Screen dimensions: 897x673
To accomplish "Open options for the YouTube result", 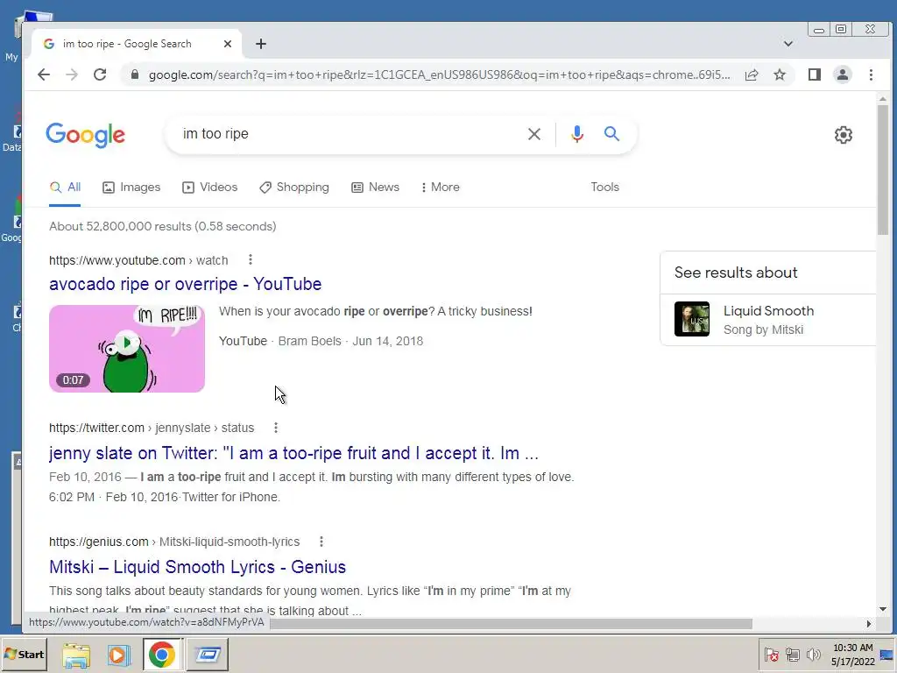I will tap(250, 259).
